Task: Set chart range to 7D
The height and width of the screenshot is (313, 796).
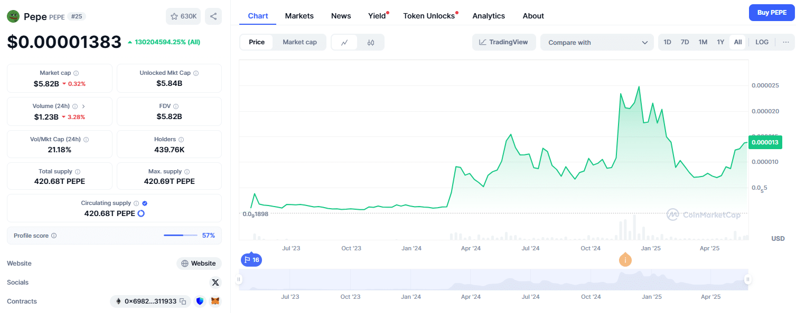Action: pos(685,42)
